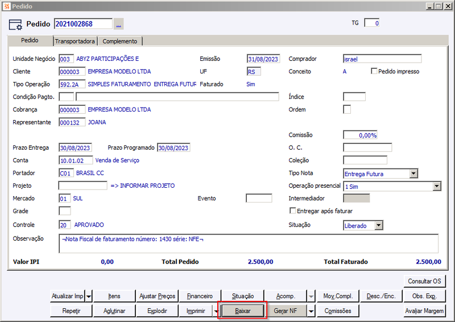Screen dimensions: 455x322
Task: Open the Itens button
Action: click(114, 296)
